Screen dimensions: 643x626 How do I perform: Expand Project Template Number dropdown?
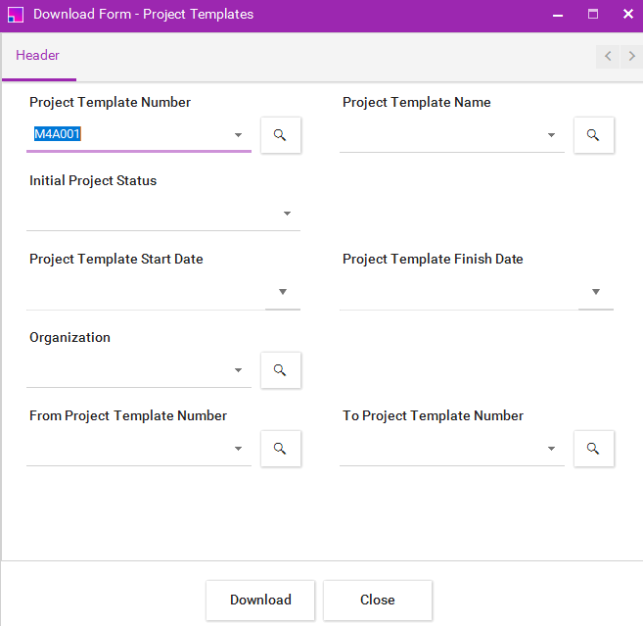pyautogui.click(x=239, y=135)
